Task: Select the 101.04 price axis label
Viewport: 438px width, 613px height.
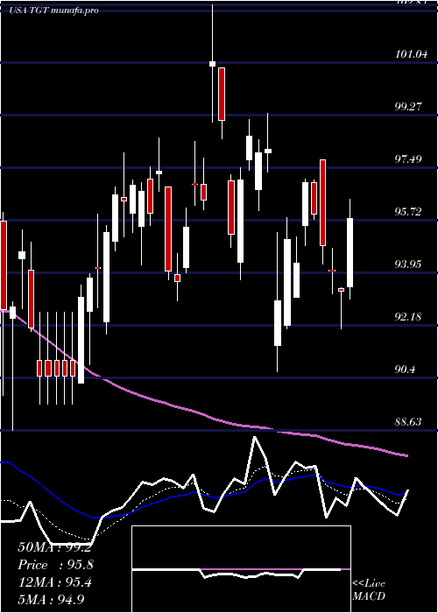Action: pos(411,54)
